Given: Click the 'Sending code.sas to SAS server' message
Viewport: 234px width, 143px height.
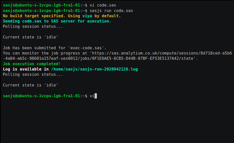Looking at the screenshot, I should coord(57,21).
